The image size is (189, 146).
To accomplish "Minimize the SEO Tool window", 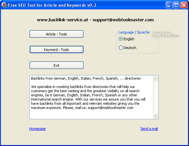I will click(169, 5).
